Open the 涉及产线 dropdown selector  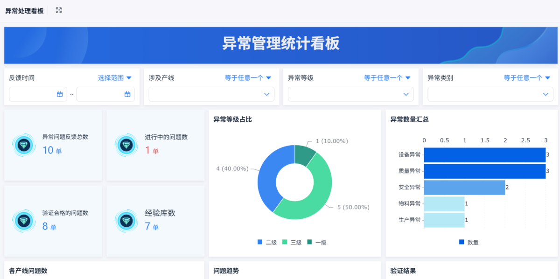(x=211, y=94)
